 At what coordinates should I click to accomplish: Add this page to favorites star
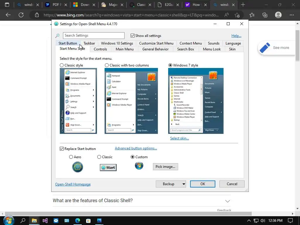237,15
